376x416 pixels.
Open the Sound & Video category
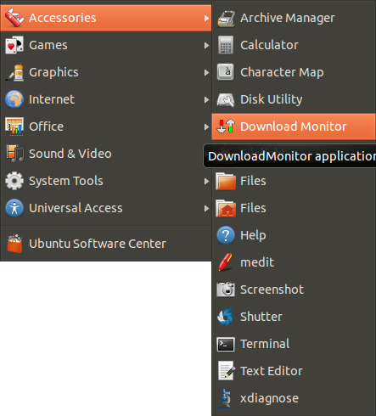pos(106,154)
